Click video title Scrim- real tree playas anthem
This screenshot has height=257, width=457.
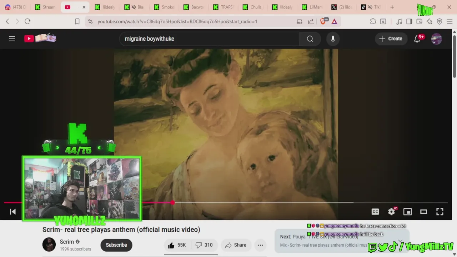(121, 230)
